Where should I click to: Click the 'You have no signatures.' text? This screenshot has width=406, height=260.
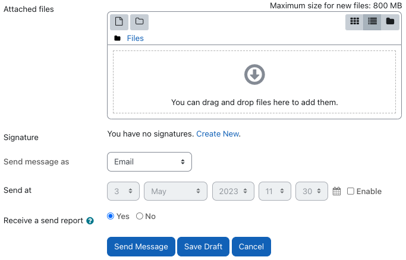click(x=150, y=134)
